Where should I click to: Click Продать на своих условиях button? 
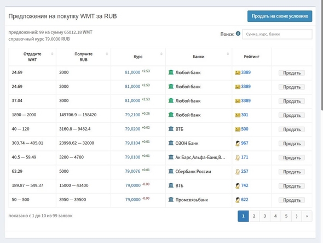[x=280, y=16]
